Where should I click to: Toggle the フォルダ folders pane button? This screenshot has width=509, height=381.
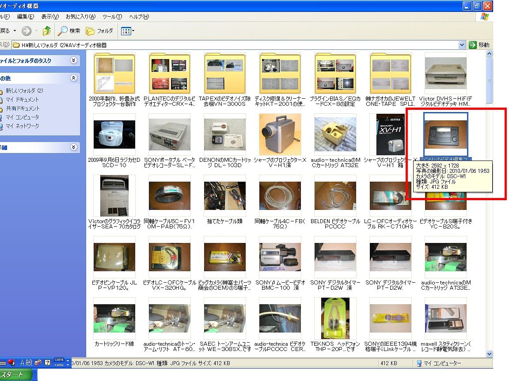[99, 31]
